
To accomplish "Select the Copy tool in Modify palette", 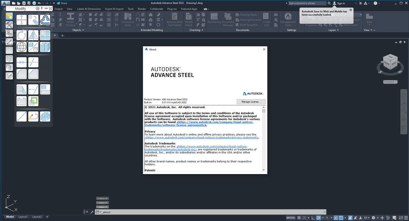I will pyautogui.click(x=33, y=20).
